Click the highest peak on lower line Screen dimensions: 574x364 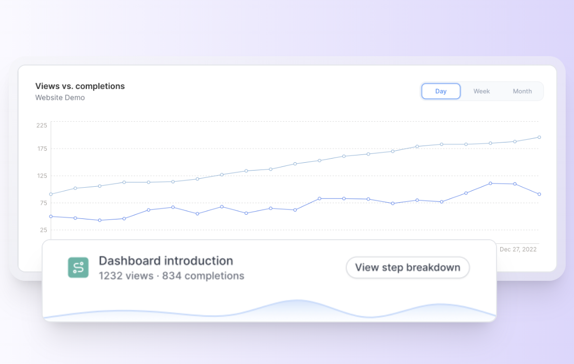point(490,183)
